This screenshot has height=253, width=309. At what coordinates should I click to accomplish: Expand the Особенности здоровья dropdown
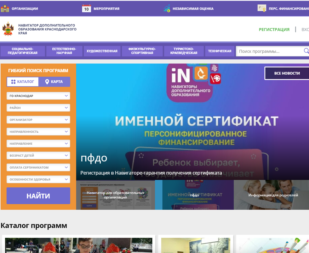coord(38,179)
